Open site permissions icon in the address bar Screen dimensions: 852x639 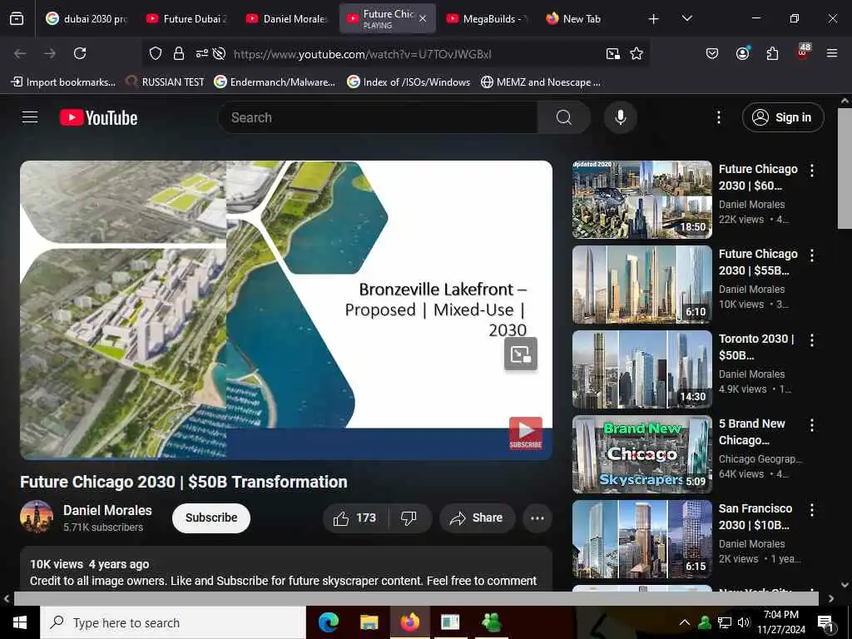click(201, 53)
